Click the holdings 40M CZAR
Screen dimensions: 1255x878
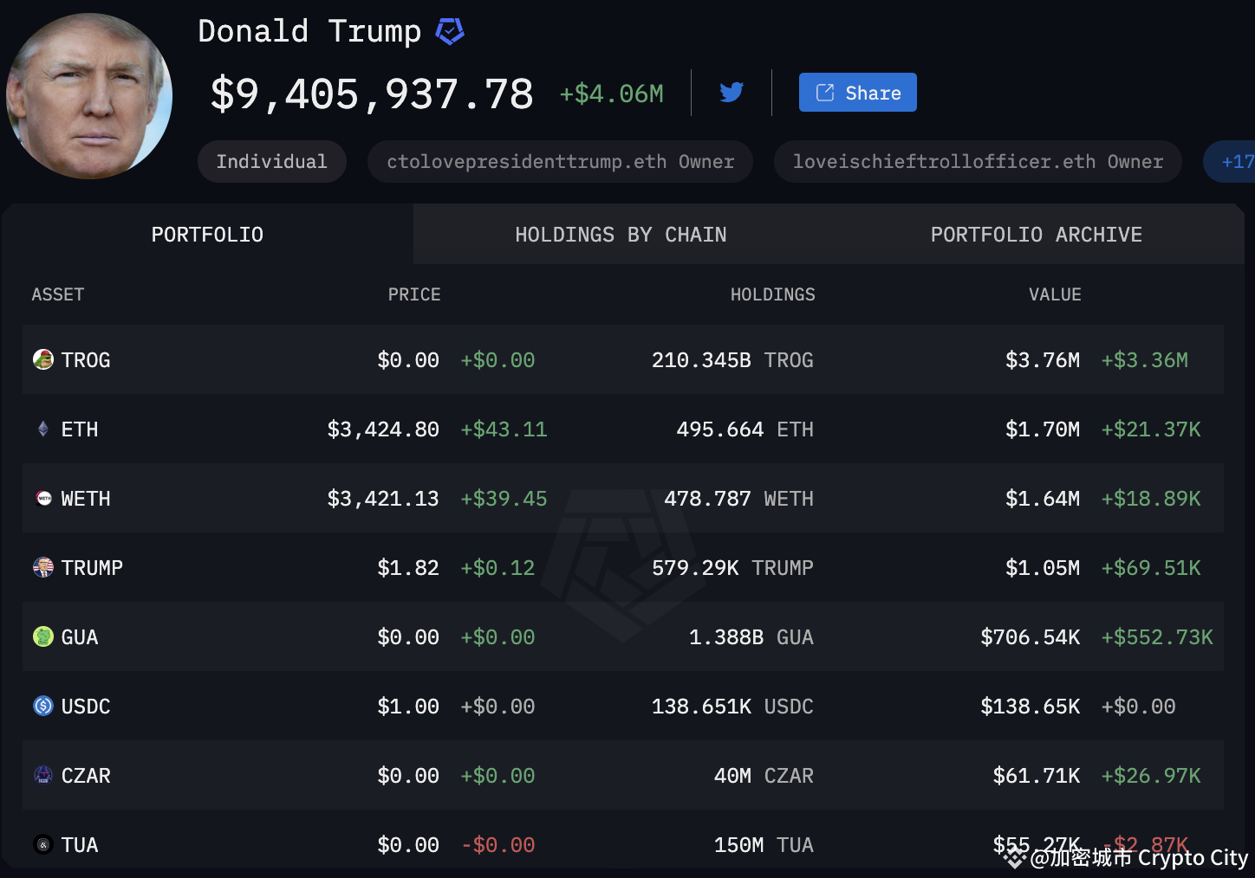point(764,776)
